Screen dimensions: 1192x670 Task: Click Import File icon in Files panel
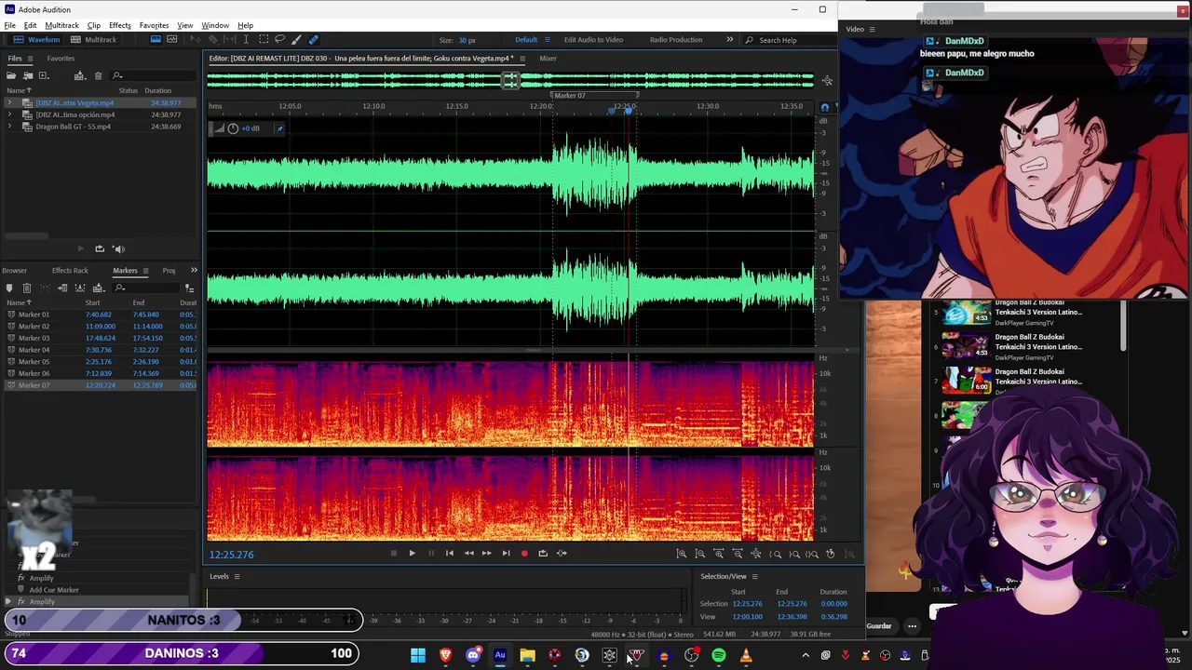pyautogui.click(x=28, y=75)
